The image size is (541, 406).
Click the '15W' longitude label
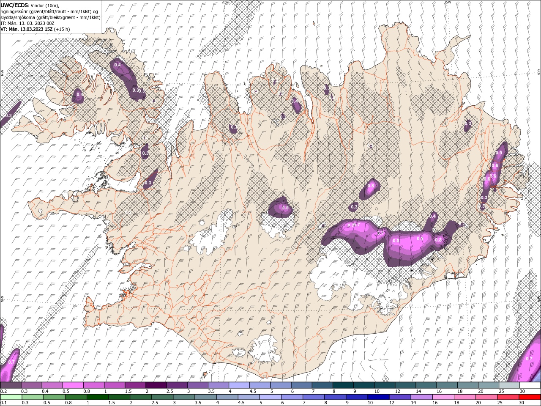click(x=448, y=2)
